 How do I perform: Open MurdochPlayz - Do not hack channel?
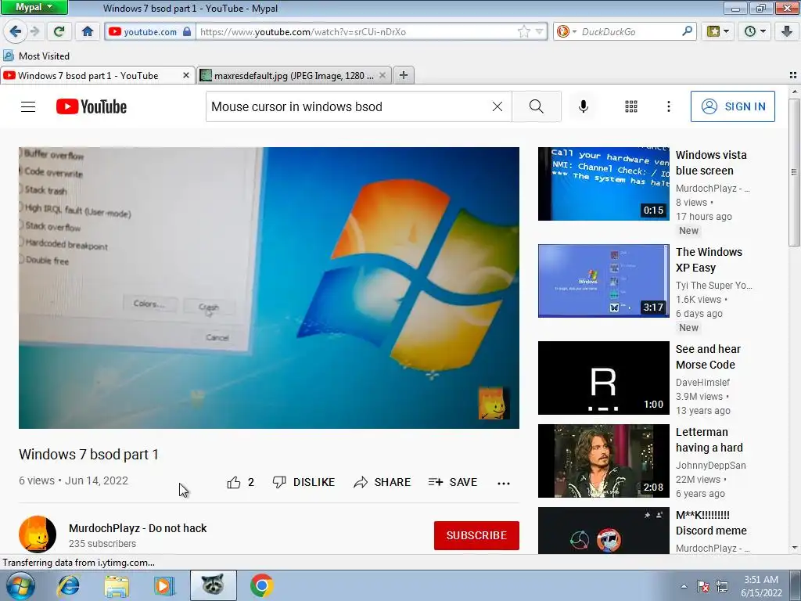click(x=138, y=528)
